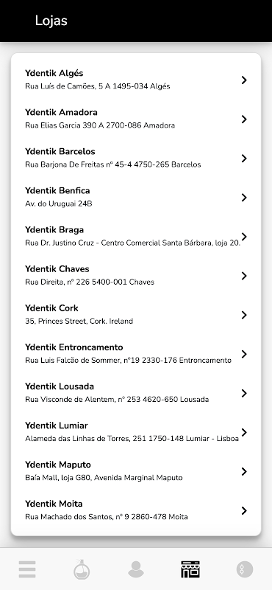Image resolution: width=272 pixels, height=590 pixels.
Task: Click the chevron next to Ydentik Algés
Action: [x=244, y=80]
